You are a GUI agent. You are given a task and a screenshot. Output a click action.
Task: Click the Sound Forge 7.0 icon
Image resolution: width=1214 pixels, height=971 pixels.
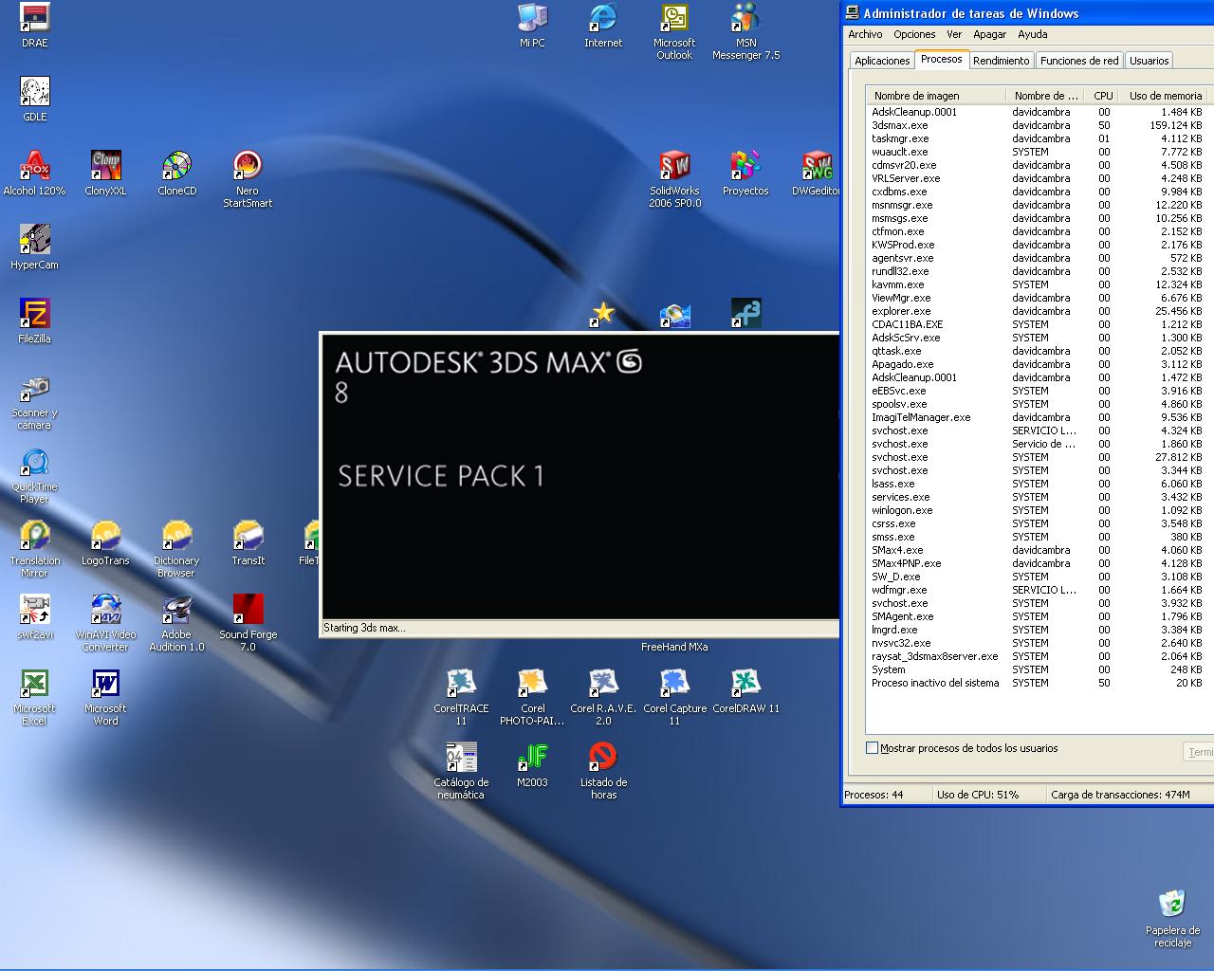[x=248, y=624]
